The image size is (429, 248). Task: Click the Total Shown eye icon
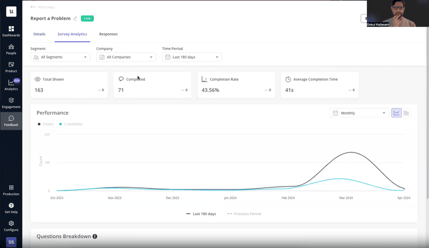(38, 79)
